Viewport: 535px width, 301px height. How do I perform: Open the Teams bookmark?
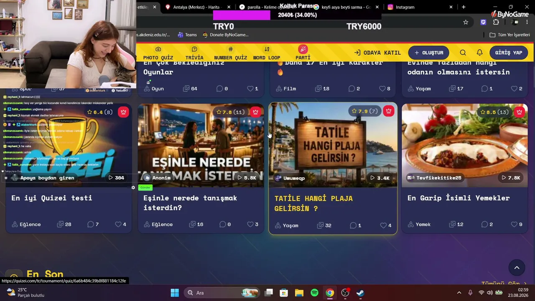pyautogui.click(x=187, y=35)
